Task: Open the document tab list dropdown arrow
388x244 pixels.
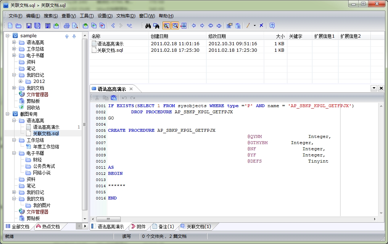Action: point(374,88)
